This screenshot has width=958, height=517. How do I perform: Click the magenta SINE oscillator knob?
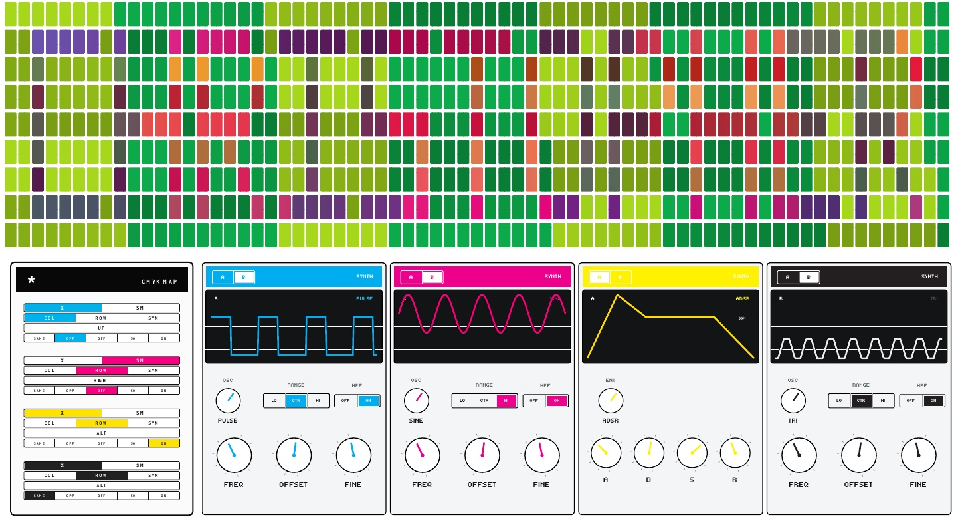click(x=417, y=401)
